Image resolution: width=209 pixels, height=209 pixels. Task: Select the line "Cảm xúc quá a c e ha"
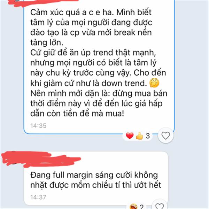pyautogui.click(x=72, y=12)
